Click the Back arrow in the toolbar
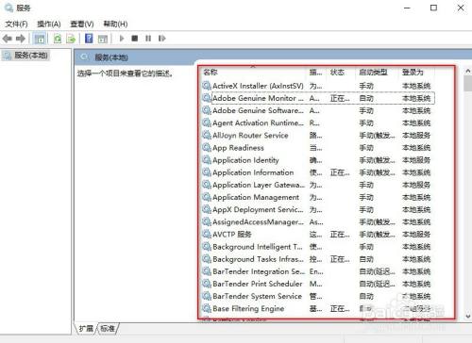This screenshot has height=343, width=472. coord(7,39)
